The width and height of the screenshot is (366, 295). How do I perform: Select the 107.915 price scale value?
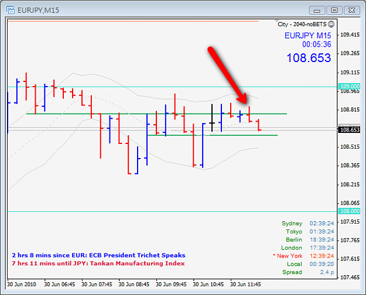pyautogui.click(x=350, y=221)
